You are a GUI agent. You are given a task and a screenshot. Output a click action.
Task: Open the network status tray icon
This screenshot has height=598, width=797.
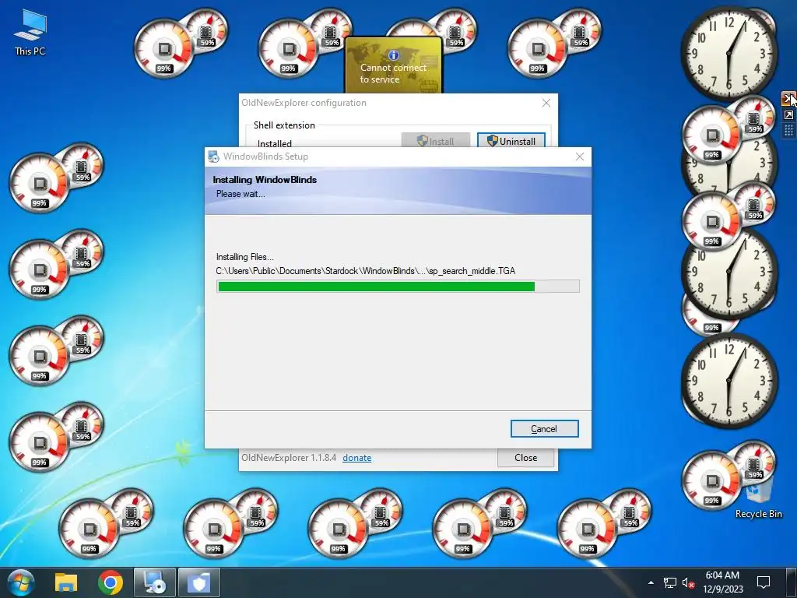670,582
